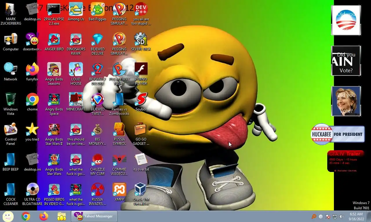Open the network tray icon
371x222 pixels.
click(335, 216)
